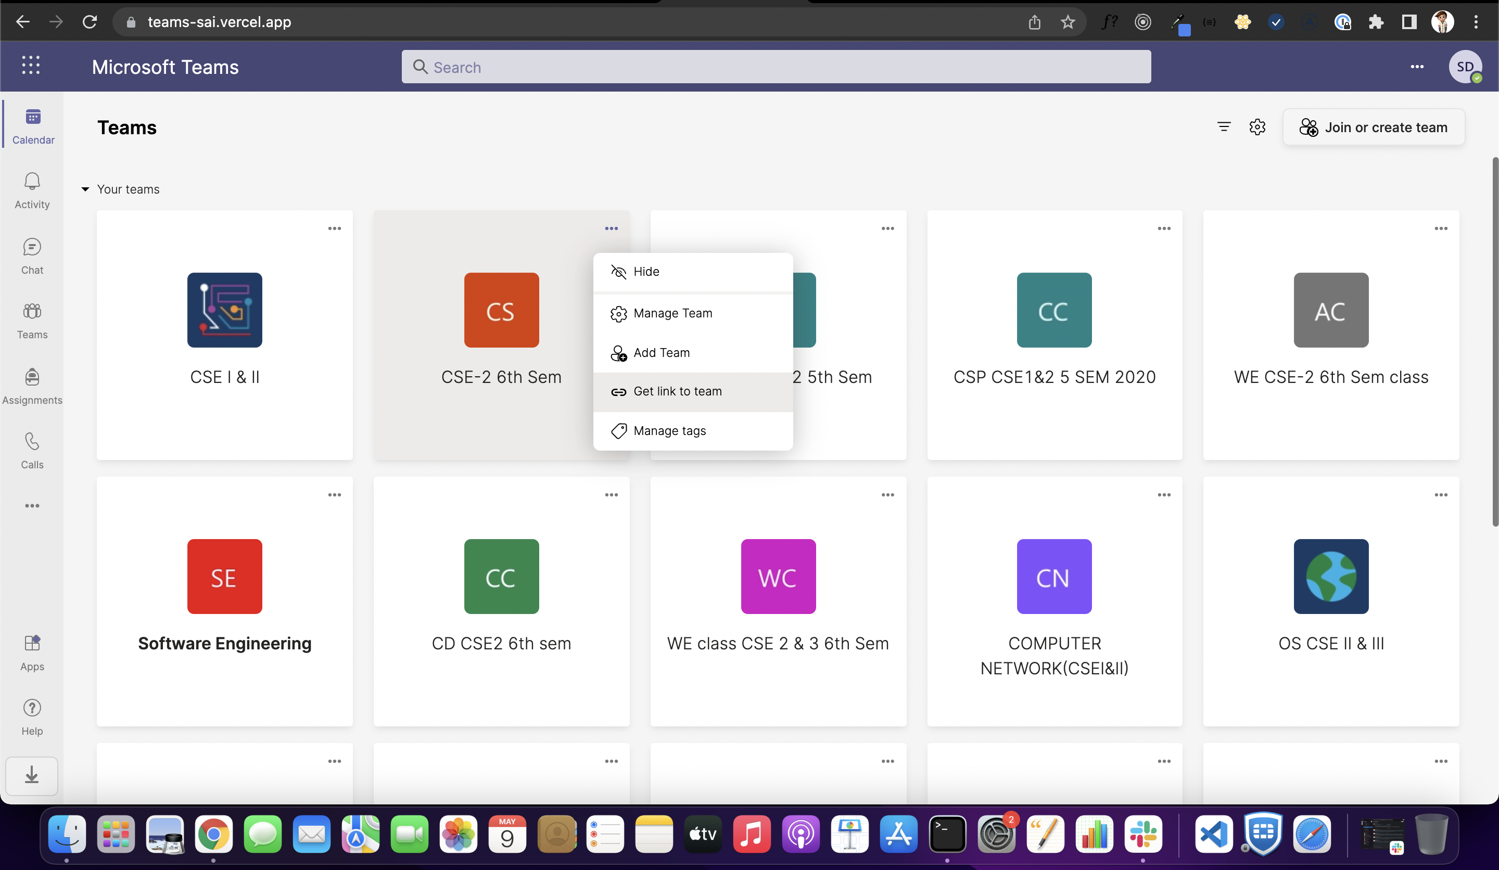Click the download app icon in sidebar
The height and width of the screenshot is (870, 1499).
pyautogui.click(x=32, y=775)
